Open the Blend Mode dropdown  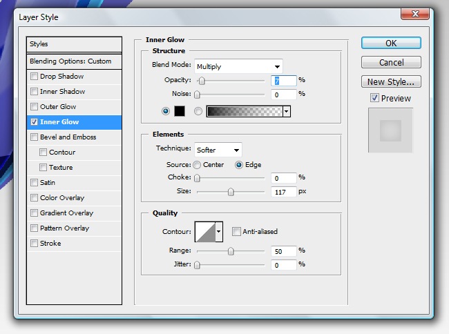[238, 66]
